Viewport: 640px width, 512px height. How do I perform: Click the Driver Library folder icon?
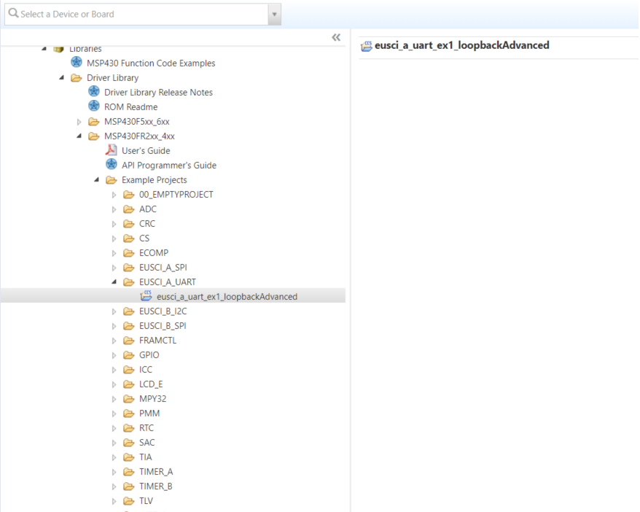[77, 77]
